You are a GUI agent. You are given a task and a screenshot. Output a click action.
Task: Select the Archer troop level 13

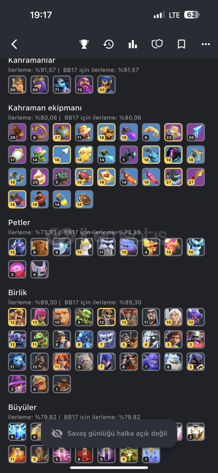tap(39, 317)
